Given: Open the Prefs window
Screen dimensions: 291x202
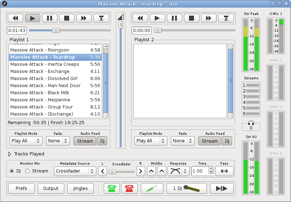Looking at the screenshot, I should (x=21, y=188).
